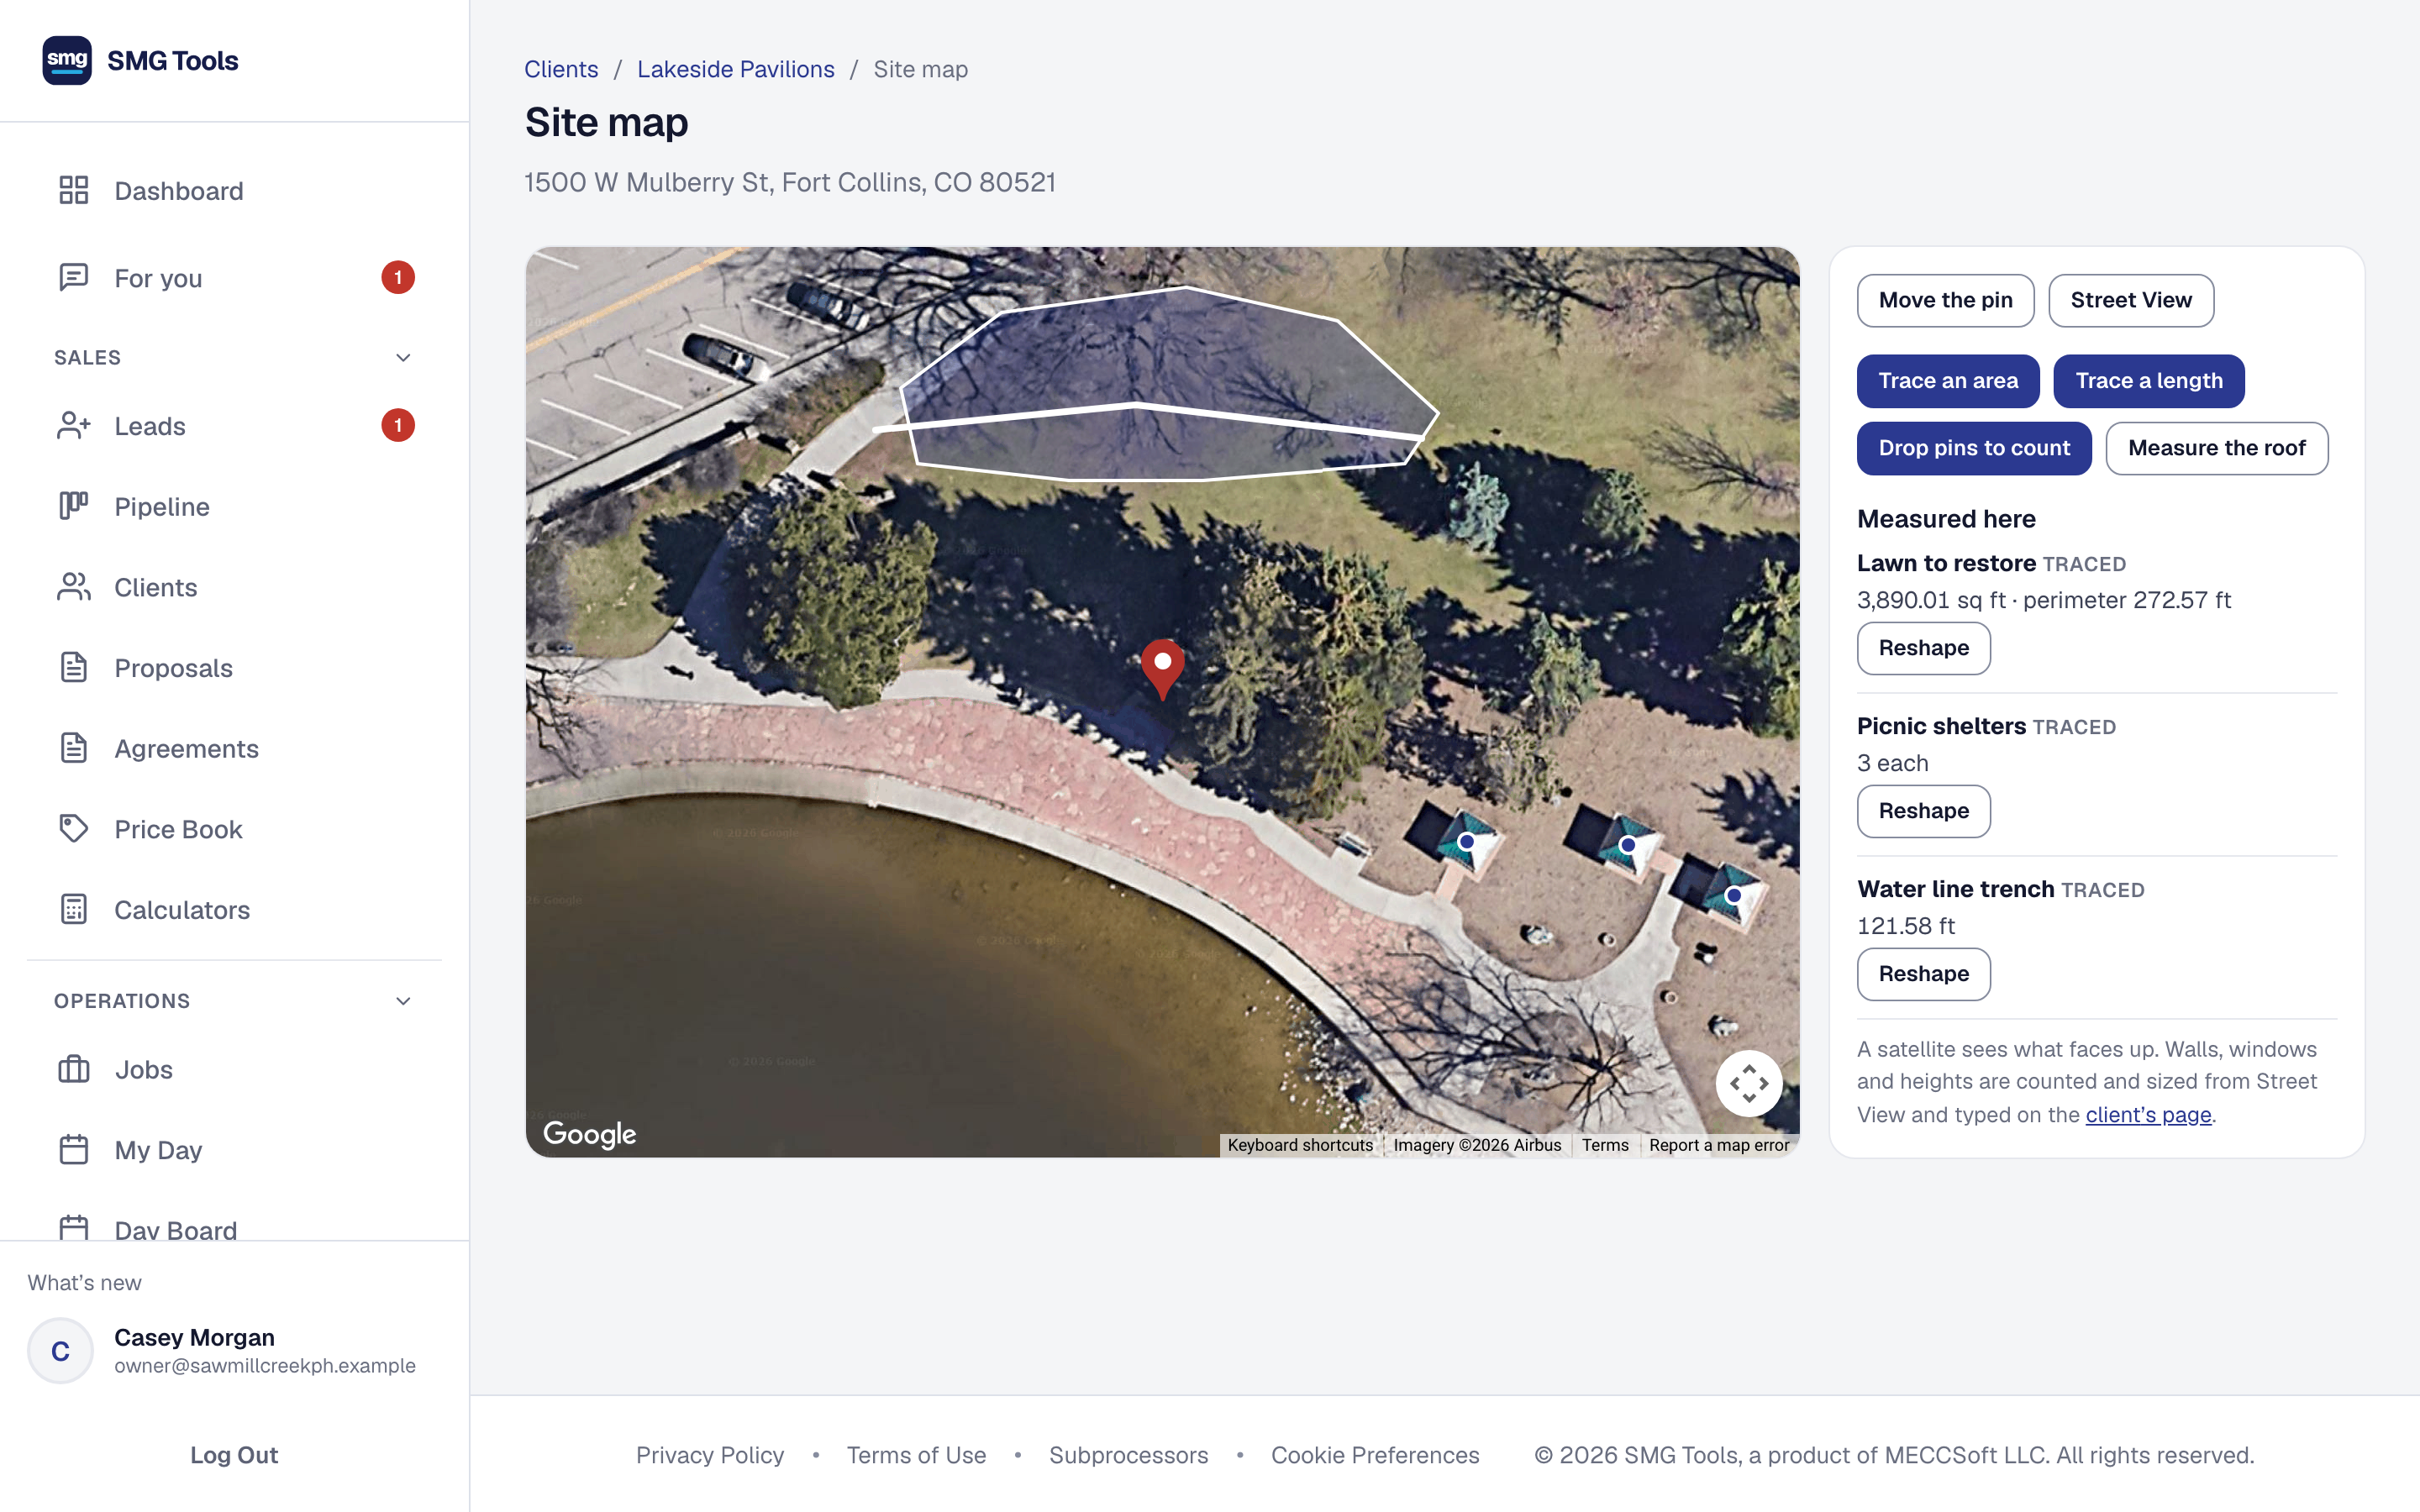Click the For you notification badge
Image resolution: width=2420 pixels, height=1512 pixels.
(398, 277)
